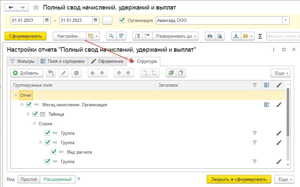Open print preview icon
Image resolution: width=300 pixels, height=187 pixels.
pyautogui.click(x=220, y=36)
